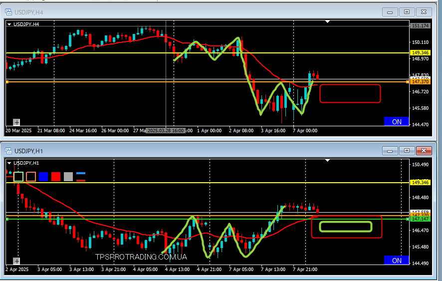Click the yellow 149.346 price label on H4
The width and height of the screenshot is (442, 281).
coord(420,52)
